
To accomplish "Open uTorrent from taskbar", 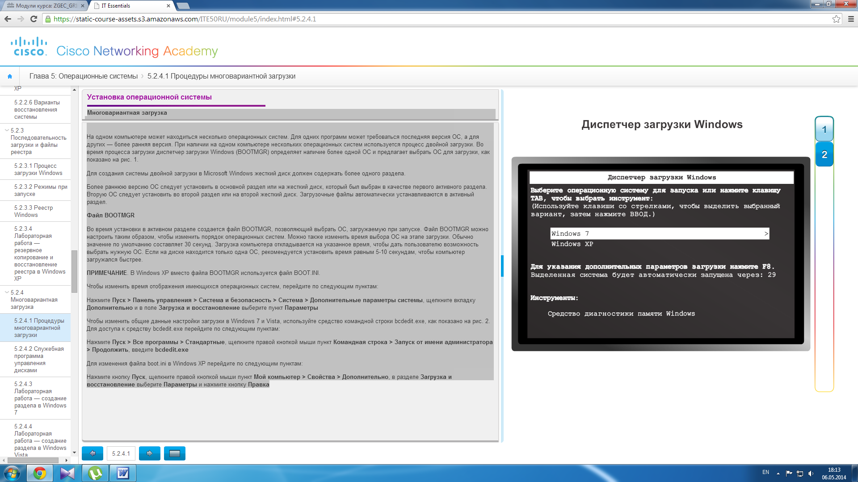I will click(x=95, y=473).
